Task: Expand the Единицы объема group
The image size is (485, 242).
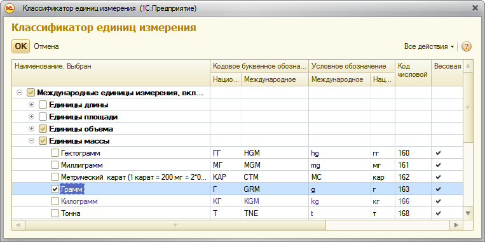Action: click(31, 129)
